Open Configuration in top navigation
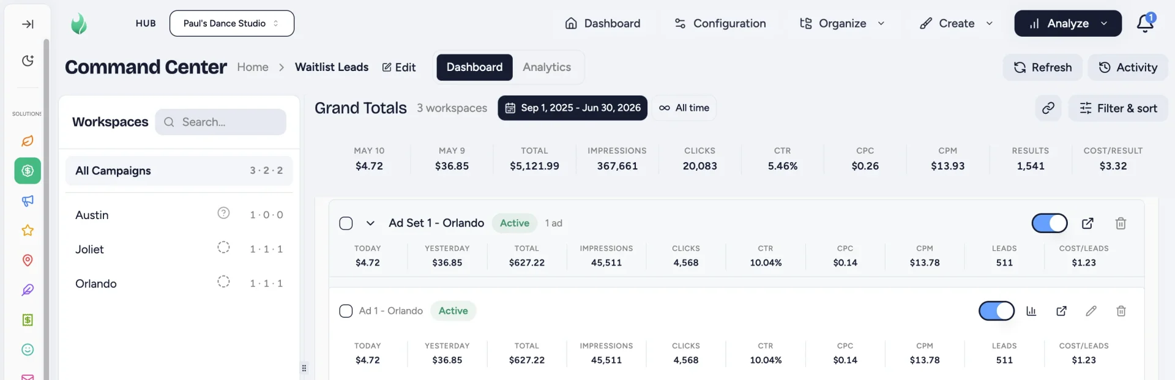Viewport: 1175px width, 380px height. pos(720,23)
